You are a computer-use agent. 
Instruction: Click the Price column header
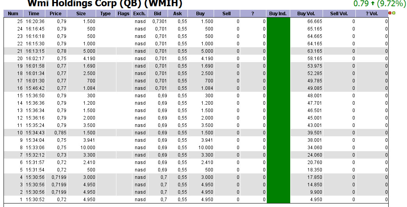tap(56, 14)
